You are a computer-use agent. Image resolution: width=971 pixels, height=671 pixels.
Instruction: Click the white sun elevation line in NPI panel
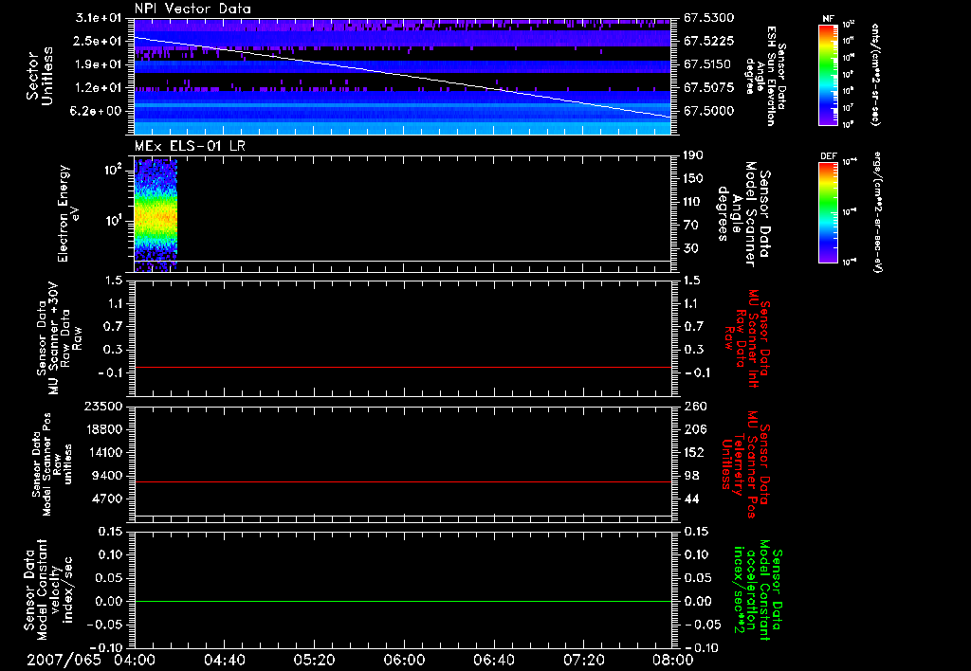[x=402, y=76]
